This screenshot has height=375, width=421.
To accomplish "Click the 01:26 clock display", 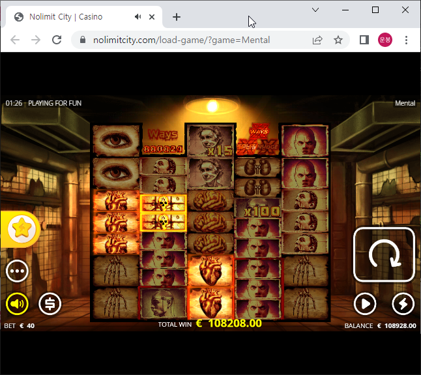I will (14, 103).
